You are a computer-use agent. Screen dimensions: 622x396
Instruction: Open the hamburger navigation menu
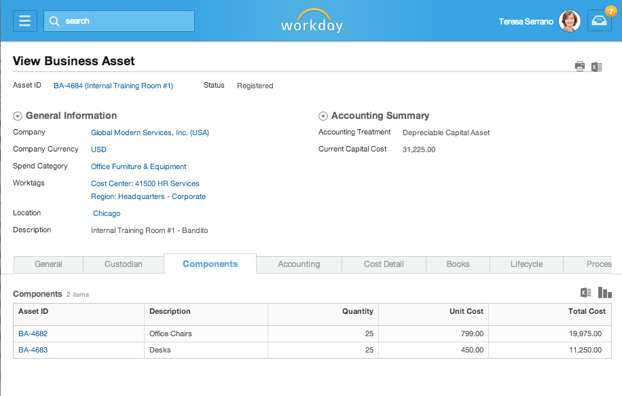[24, 20]
